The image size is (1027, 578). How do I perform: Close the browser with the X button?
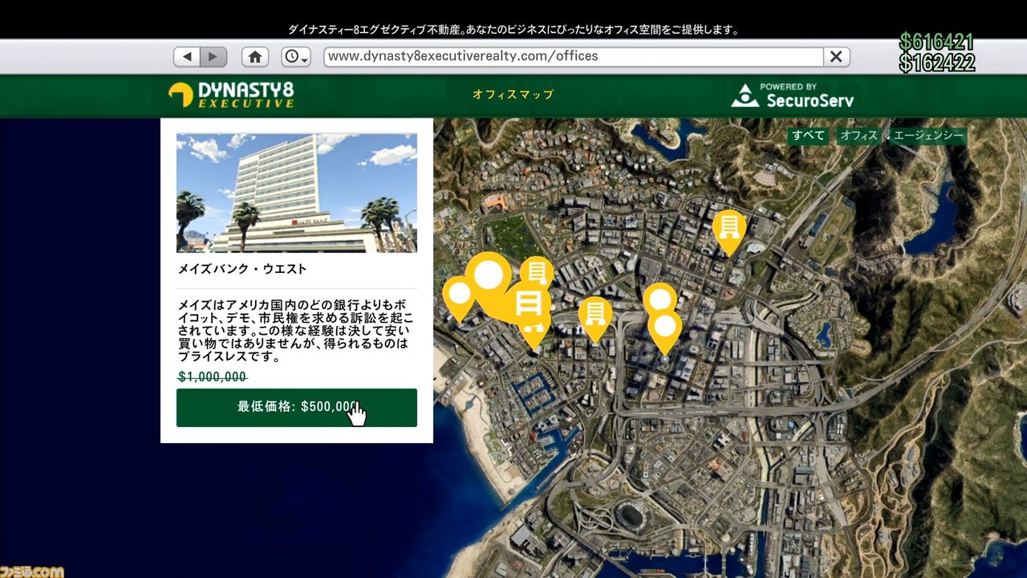[x=836, y=56]
